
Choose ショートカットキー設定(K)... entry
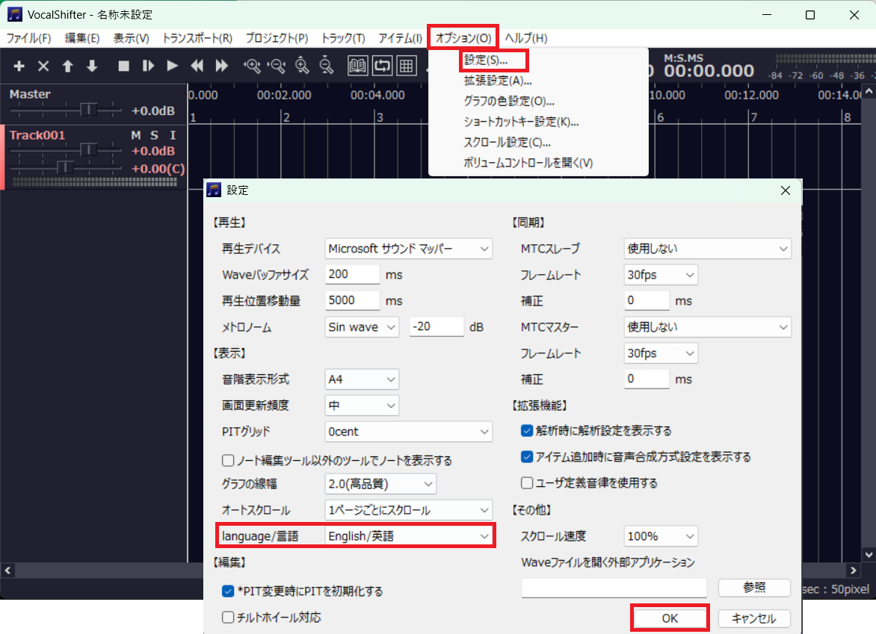[521, 122]
